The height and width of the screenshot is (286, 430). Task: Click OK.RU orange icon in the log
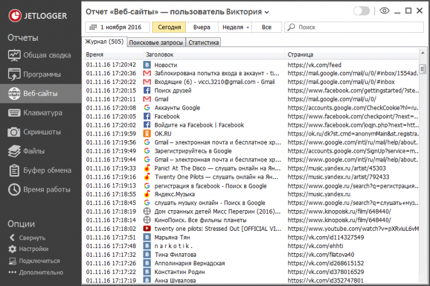pos(147,133)
